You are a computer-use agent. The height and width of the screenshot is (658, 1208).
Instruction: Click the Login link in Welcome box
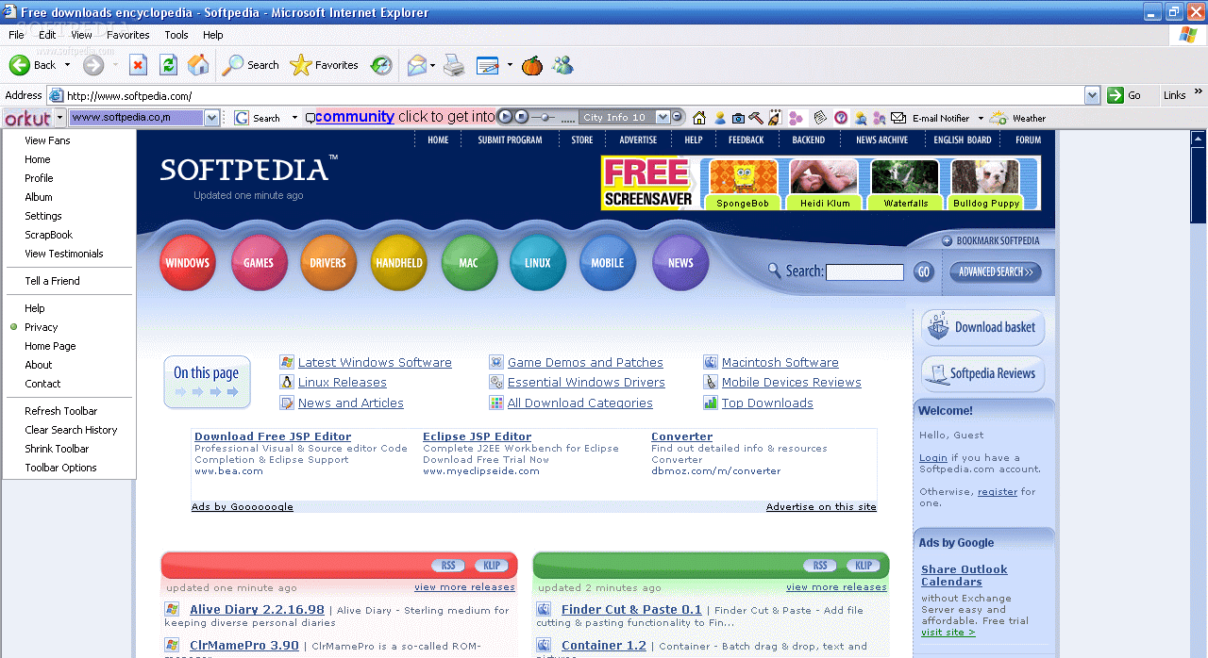point(933,458)
